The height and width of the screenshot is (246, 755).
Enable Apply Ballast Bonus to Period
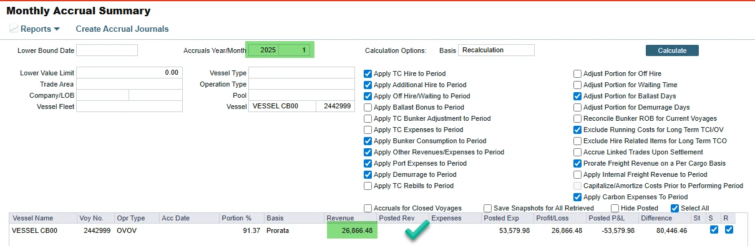(x=368, y=107)
